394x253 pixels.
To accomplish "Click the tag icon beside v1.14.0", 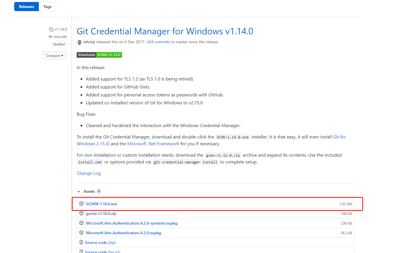I will [51, 29].
